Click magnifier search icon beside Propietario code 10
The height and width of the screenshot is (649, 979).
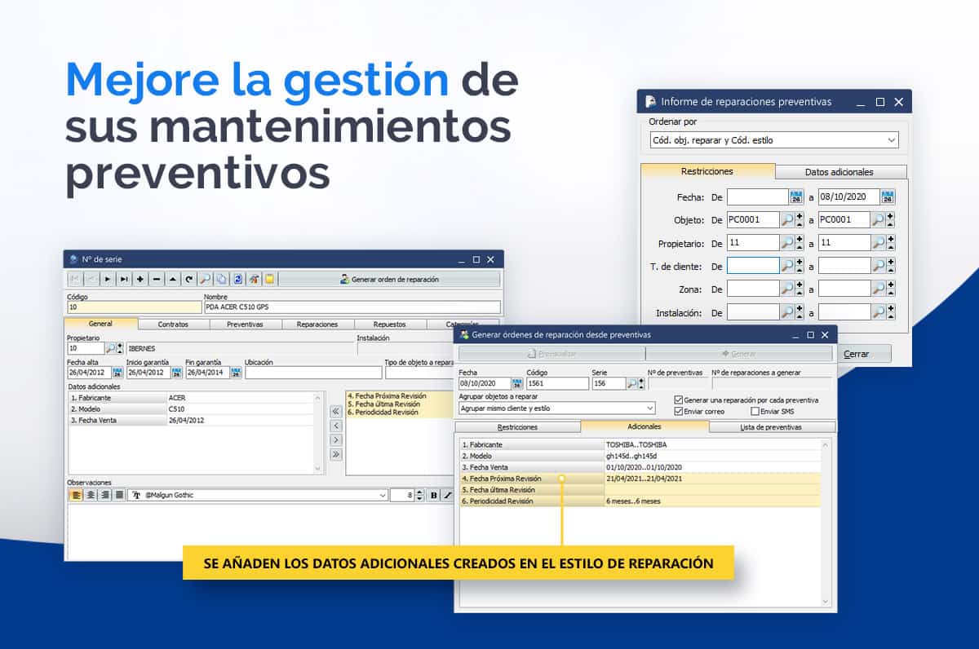click(x=111, y=348)
